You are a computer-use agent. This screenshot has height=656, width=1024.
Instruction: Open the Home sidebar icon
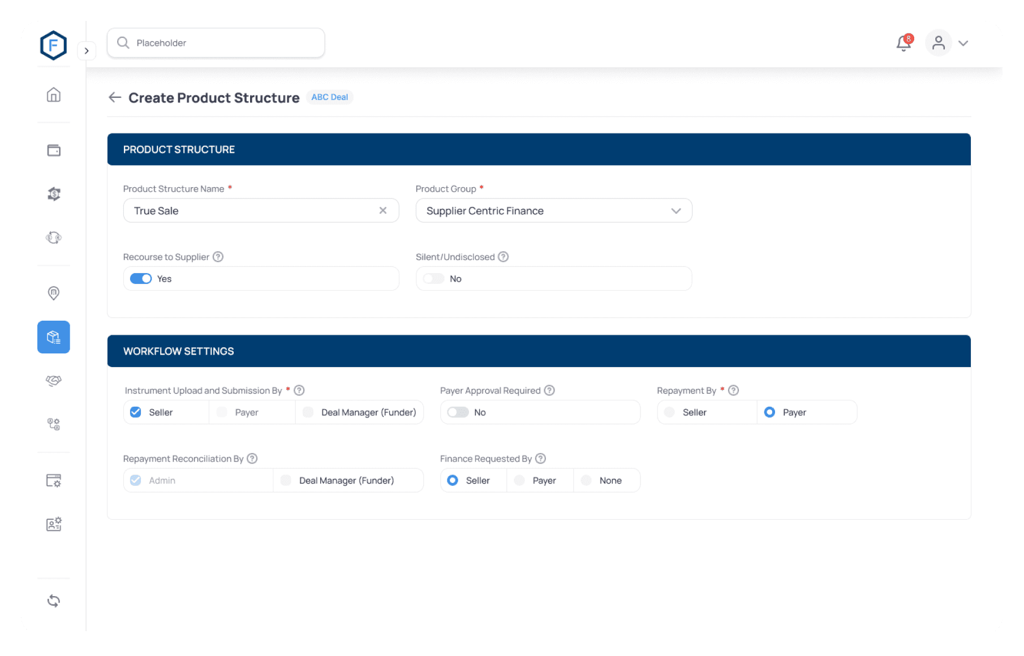tap(54, 94)
